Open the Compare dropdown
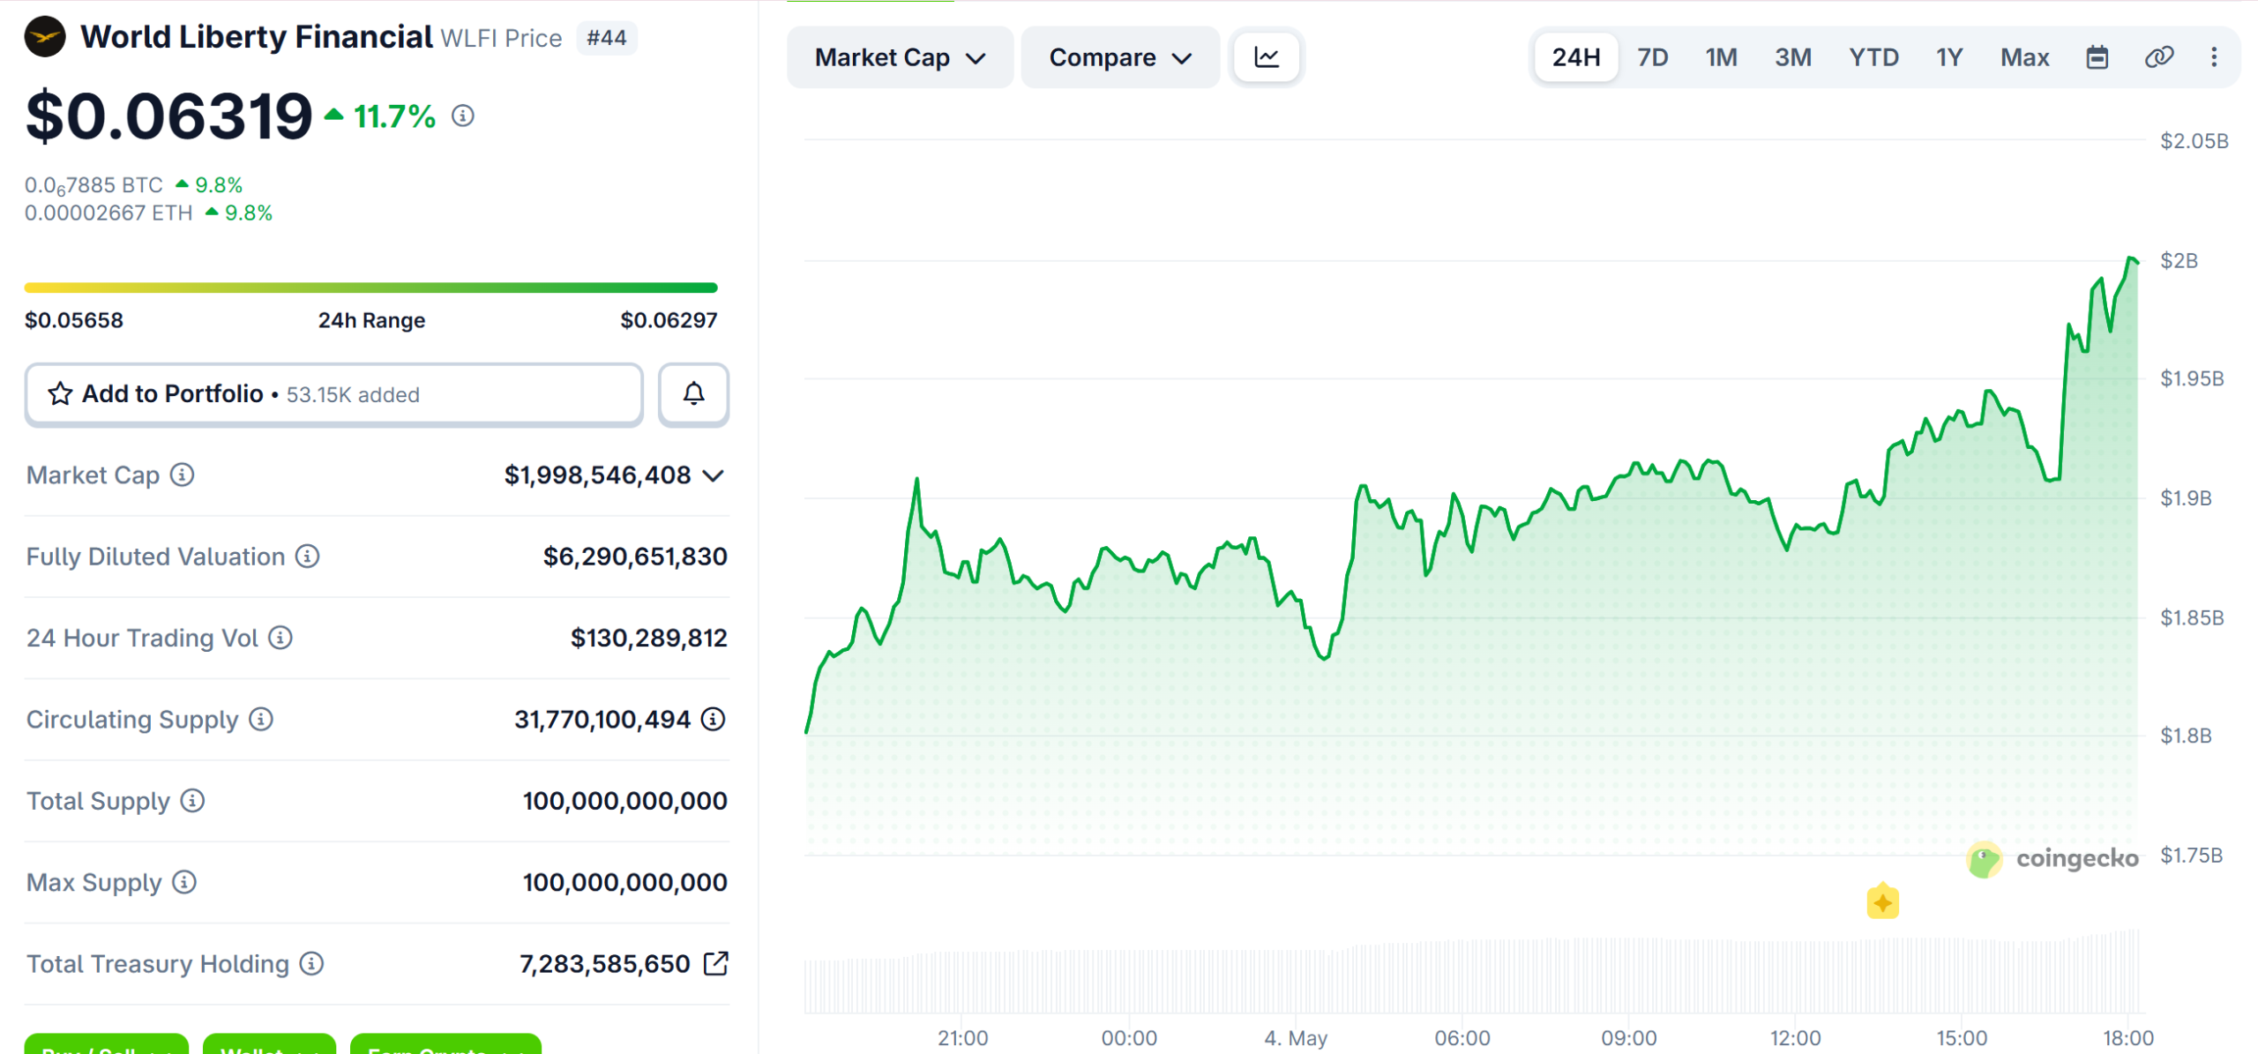The height and width of the screenshot is (1054, 2258). point(1120,57)
